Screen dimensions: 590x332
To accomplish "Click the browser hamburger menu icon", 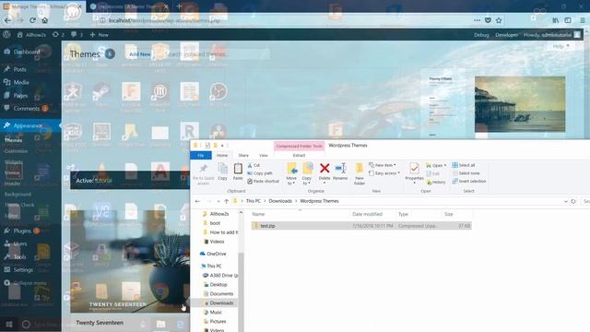I will (x=583, y=20).
